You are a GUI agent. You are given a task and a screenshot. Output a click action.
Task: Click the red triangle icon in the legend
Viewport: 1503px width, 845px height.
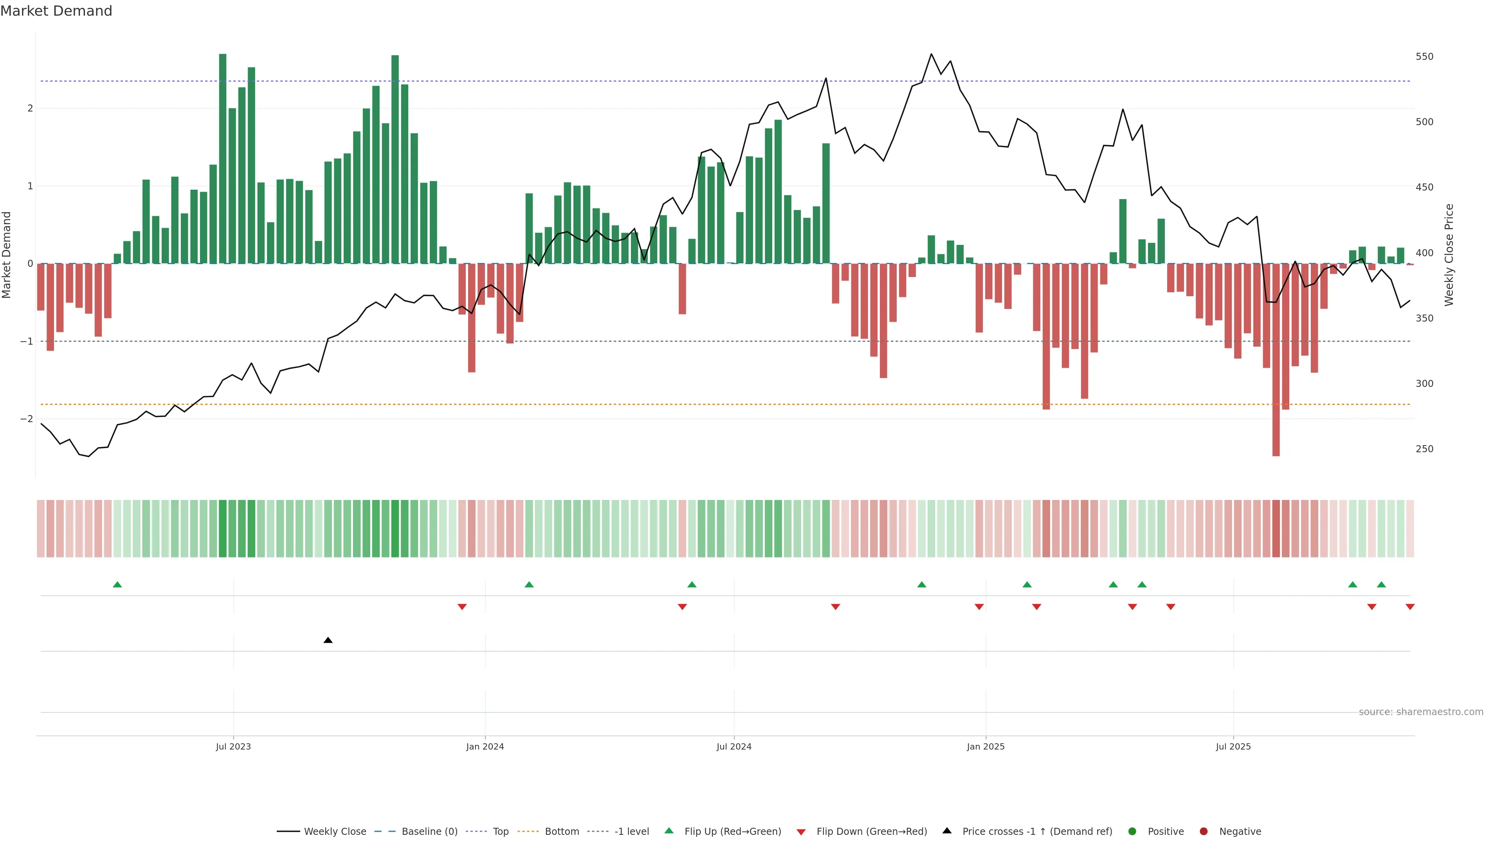pos(801,832)
